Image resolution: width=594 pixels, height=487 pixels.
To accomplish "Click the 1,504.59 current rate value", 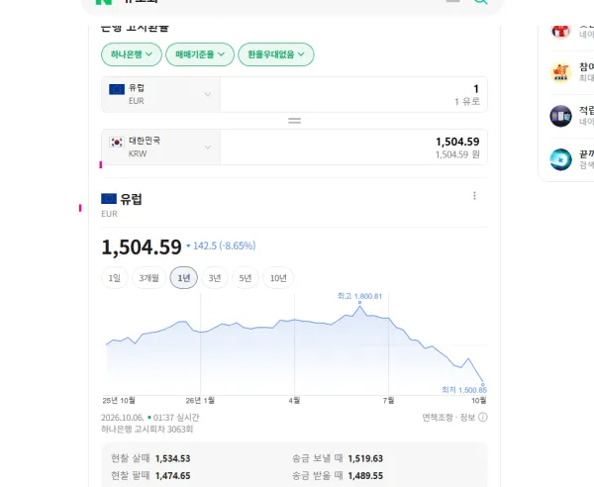I will click(x=142, y=247).
